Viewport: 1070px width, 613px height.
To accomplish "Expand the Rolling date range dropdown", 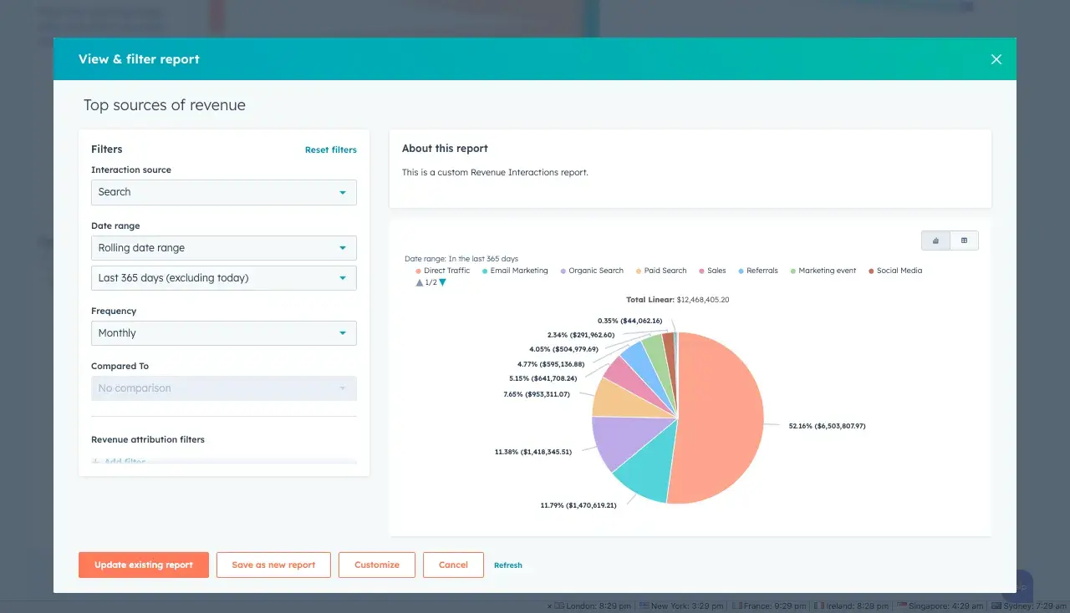I will [223, 248].
